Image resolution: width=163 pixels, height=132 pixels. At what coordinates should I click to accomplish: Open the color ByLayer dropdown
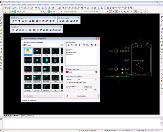62,11
